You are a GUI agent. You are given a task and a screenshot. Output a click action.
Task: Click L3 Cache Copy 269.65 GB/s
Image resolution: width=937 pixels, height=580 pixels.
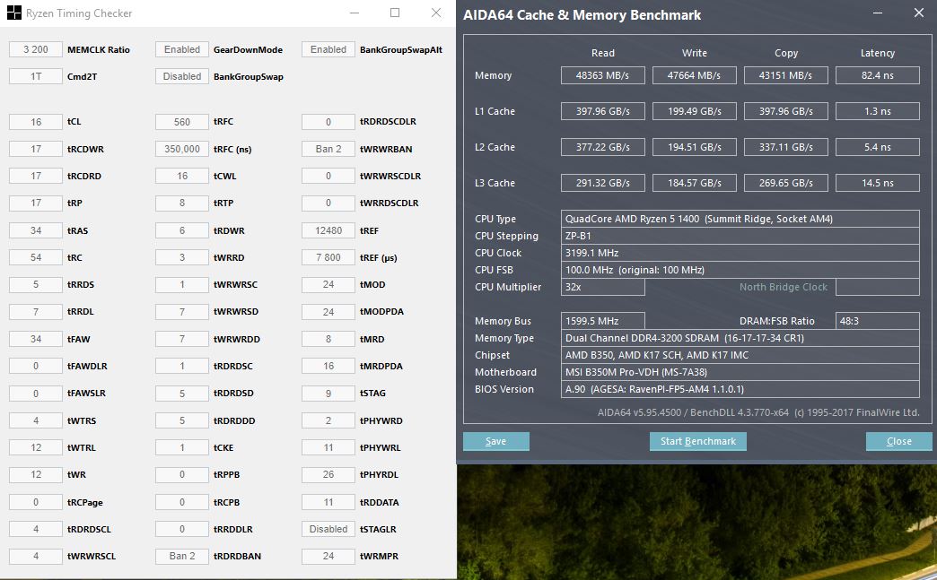tap(786, 183)
